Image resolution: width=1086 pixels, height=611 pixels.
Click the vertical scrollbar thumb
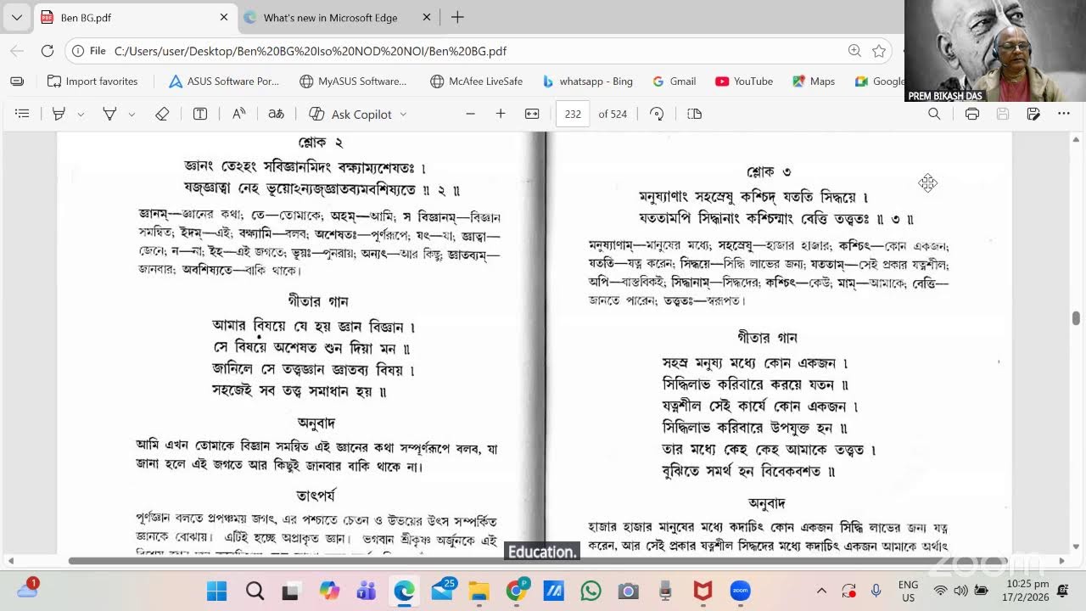[x=1077, y=317]
